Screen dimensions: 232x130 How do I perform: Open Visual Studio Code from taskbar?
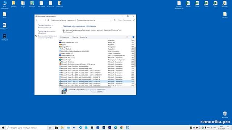coord(80,127)
